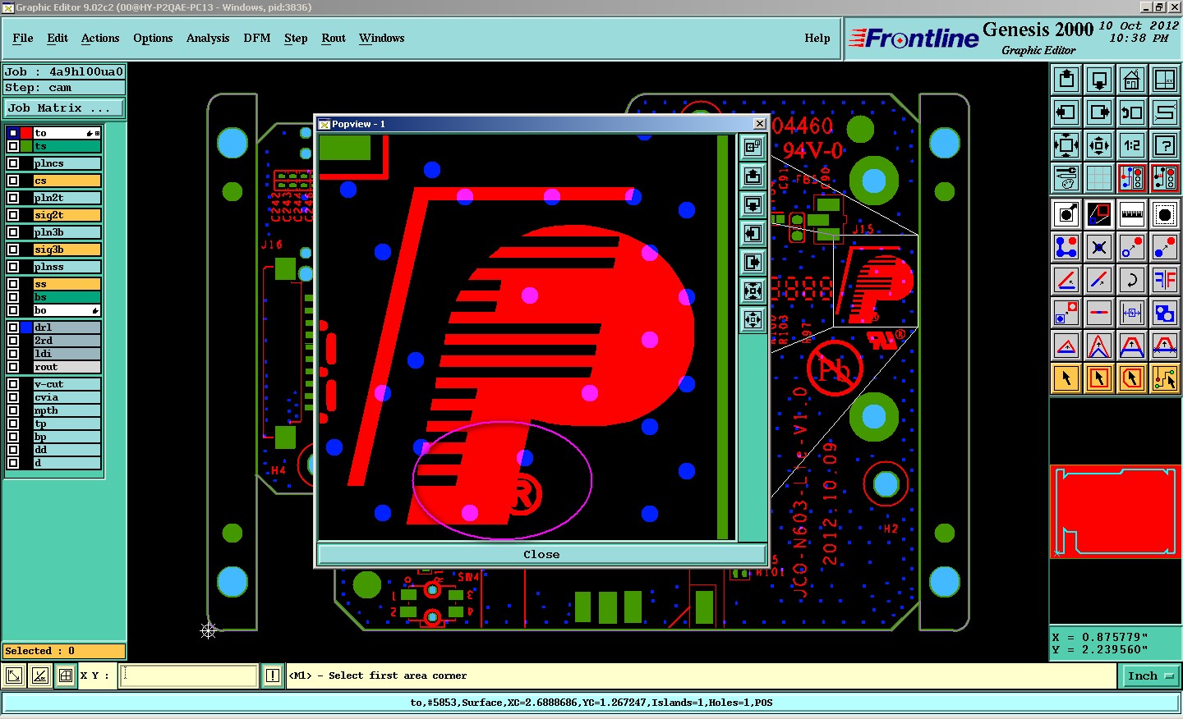Select the cvia layer name
Screen dimensions: 1183x719
tap(67, 397)
